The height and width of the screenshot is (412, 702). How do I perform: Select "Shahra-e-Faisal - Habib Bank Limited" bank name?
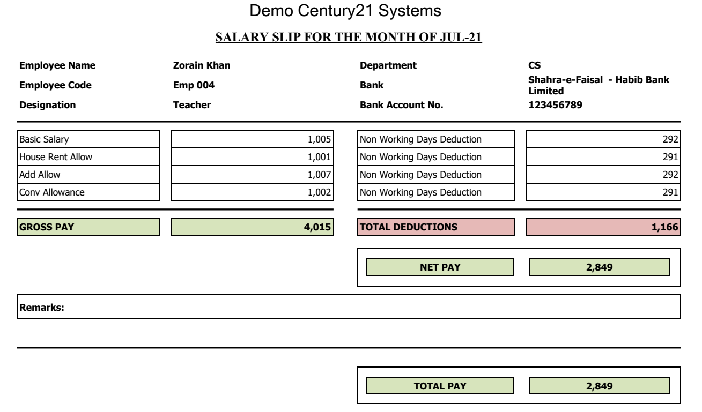point(599,86)
